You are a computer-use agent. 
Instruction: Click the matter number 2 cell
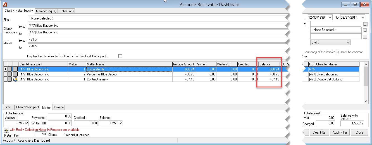pyautogui.click(x=77, y=74)
